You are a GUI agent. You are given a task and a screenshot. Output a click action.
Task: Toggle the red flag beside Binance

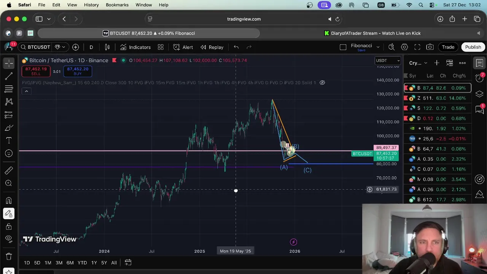tap(114, 61)
